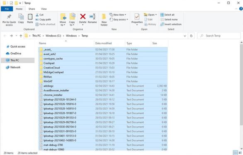Sort by the Name column header

point(66,43)
